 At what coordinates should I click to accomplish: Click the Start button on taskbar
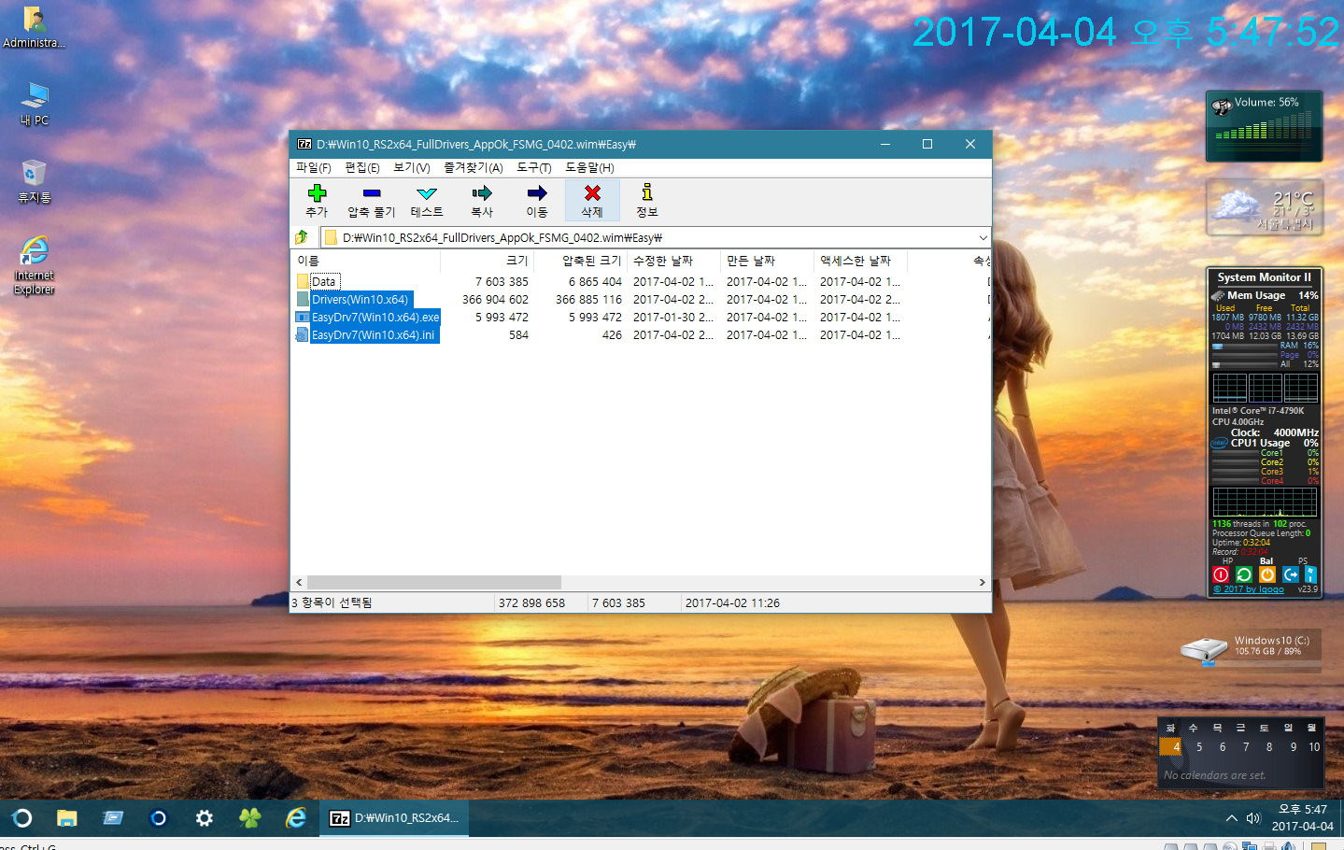pyautogui.click(x=22, y=818)
